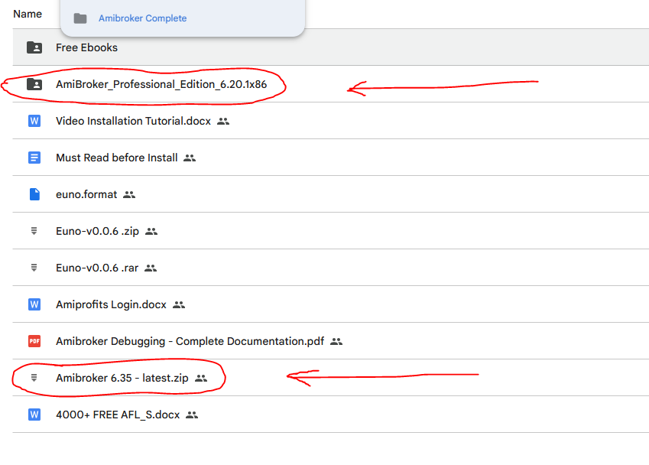Open the Amibroker Complete breadcrumb link
The image size is (649, 465).
(142, 18)
